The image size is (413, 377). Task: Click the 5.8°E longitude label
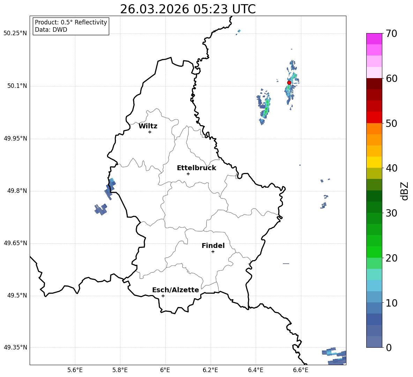120,370
